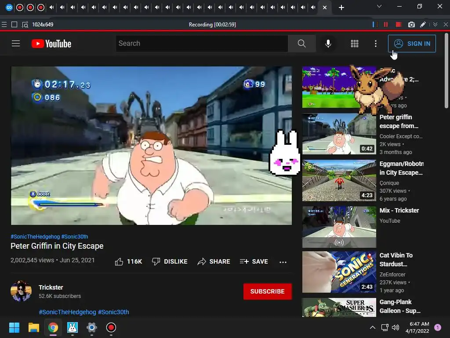This screenshot has height=338, width=450.
Task: Go to YouTube home via logo
Action: 51,44
